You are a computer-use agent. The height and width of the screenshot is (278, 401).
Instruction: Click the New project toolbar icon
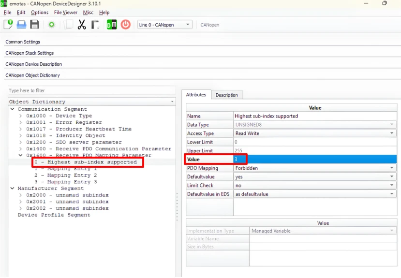point(8,25)
